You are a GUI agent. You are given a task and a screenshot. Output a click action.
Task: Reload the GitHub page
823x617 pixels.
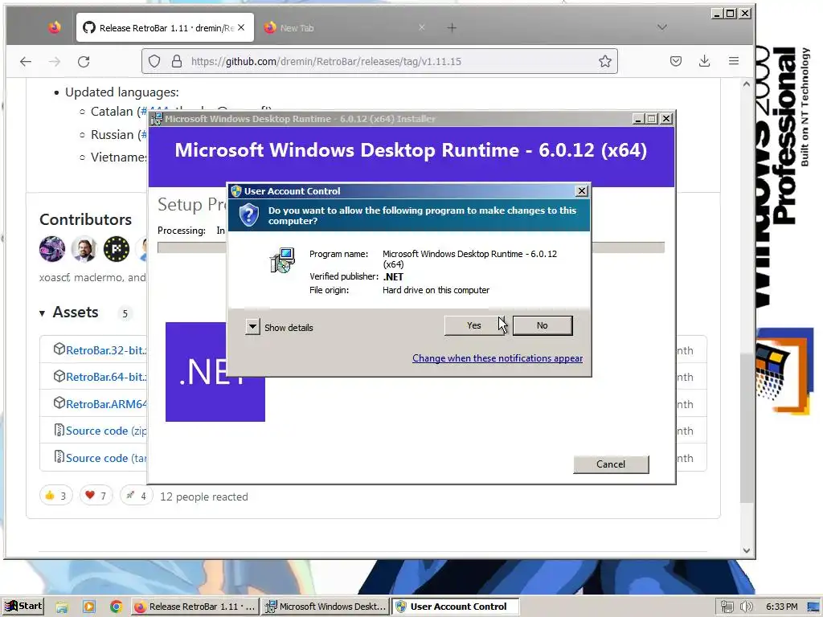(84, 61)
